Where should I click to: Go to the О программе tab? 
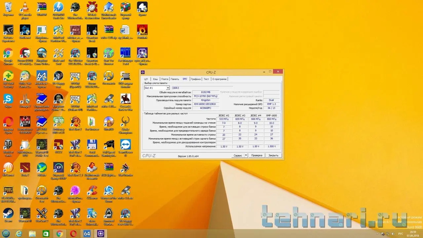[x=219, y=79]
